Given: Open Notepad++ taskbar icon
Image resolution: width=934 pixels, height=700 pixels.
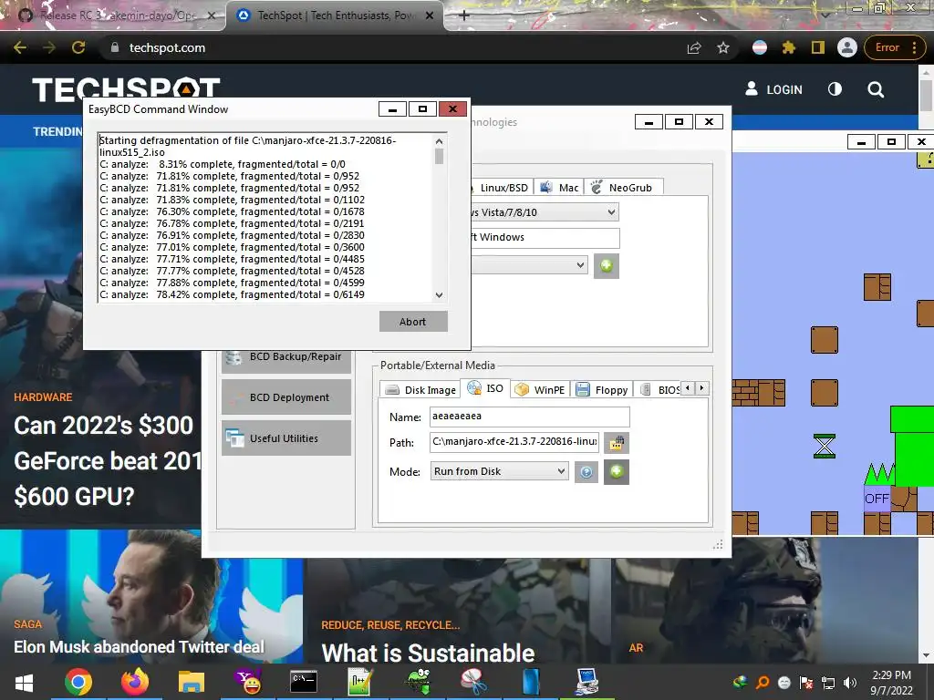Looking at the screenshot, I should (x=360, y=682).
